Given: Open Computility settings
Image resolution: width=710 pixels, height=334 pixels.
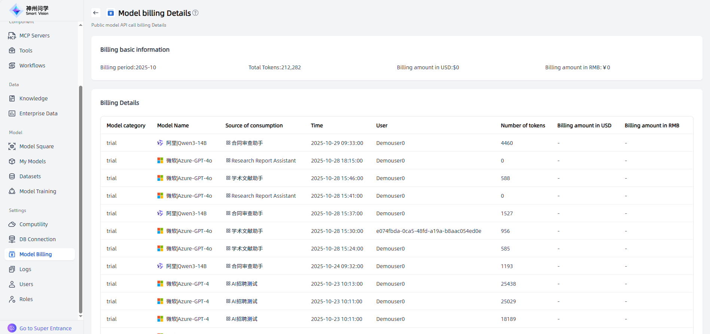Looking at the screenshot, I should coord(33,224).
